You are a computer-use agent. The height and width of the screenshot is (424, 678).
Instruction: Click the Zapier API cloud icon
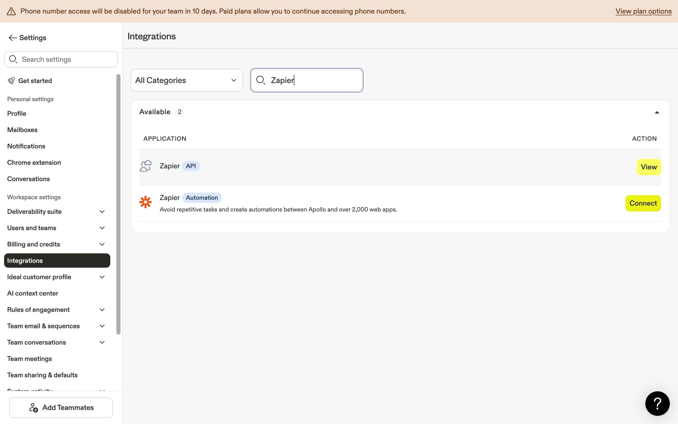click(146, 166)
